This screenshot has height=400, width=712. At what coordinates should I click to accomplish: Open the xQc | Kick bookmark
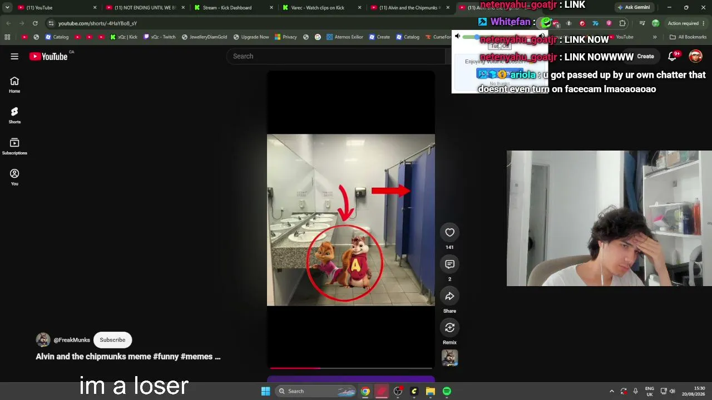123,37
